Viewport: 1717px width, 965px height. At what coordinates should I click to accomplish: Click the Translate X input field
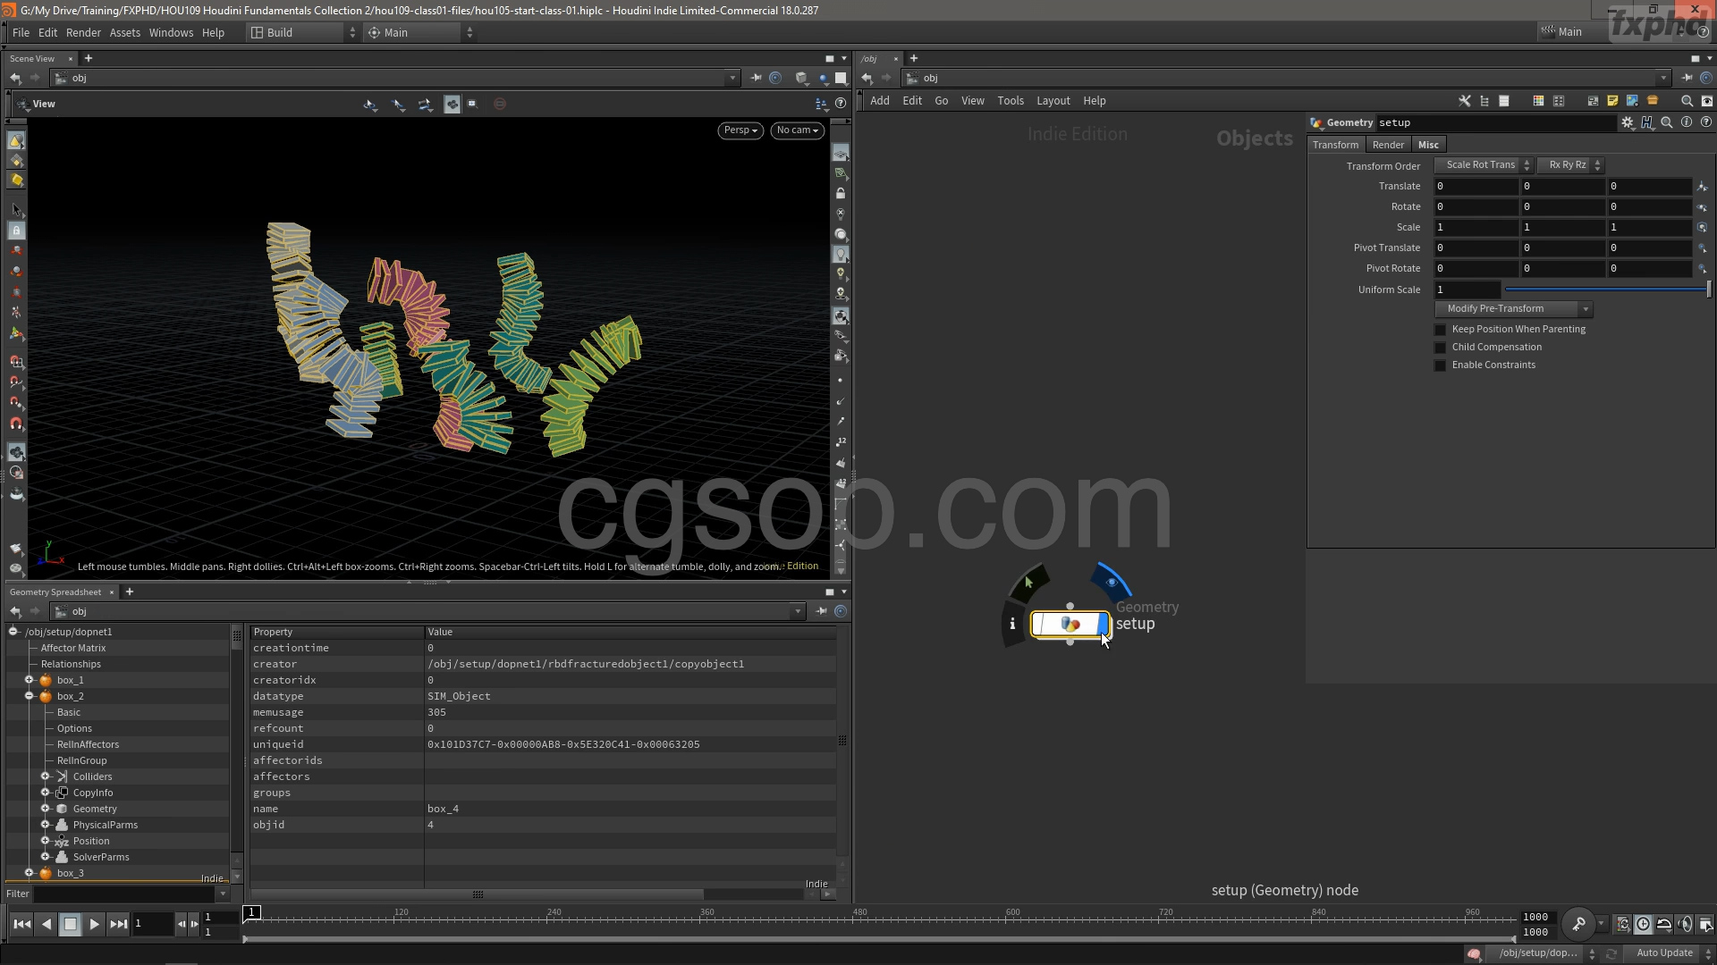(1476, 186)
